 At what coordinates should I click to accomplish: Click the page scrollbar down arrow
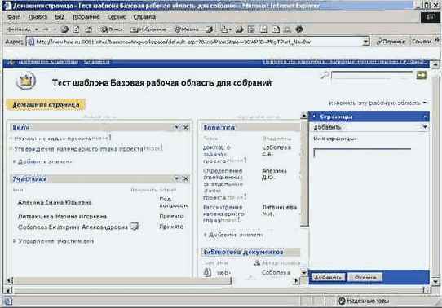pyautogui.click(x=435, y=281)
